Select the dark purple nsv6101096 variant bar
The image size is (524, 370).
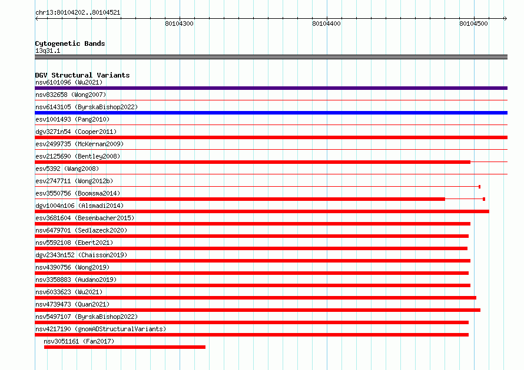coord(271,88)
